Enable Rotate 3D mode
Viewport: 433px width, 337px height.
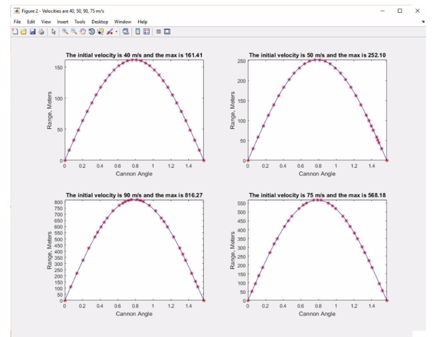(x=93, y=33)
